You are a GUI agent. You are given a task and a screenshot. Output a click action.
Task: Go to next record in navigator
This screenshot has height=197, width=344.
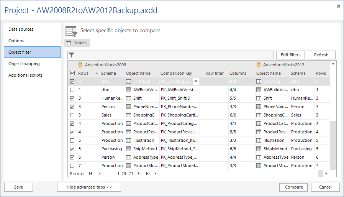tap(139, 174)
